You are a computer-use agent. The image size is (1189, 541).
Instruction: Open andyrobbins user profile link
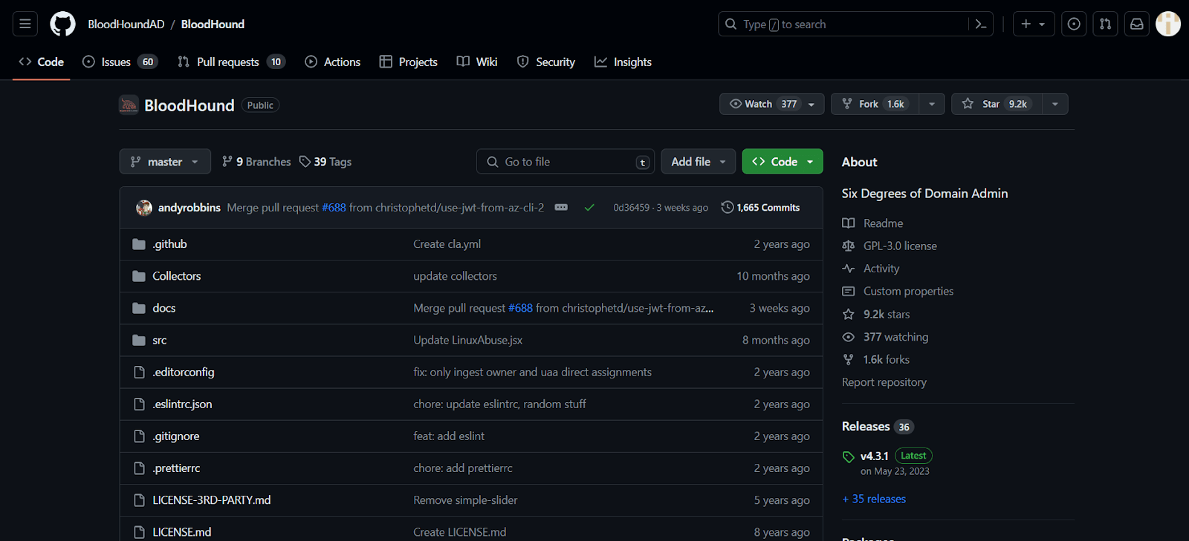[x=189, y=208]
